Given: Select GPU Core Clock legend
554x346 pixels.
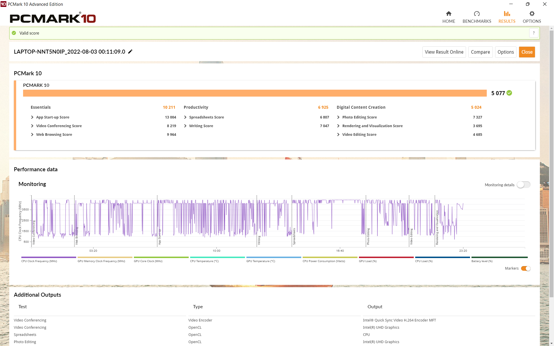Looking at the screenshot, I should pos(161,259).
